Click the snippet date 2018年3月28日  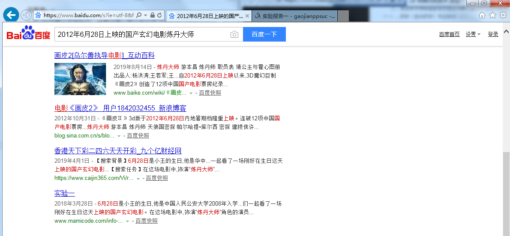pos(74,204)
